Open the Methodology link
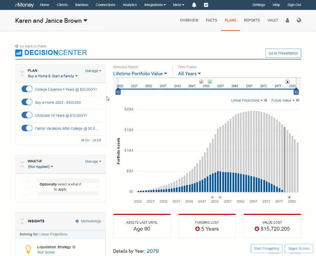The height and width of the screenshot is (256, 316). [x=91, y=221]
